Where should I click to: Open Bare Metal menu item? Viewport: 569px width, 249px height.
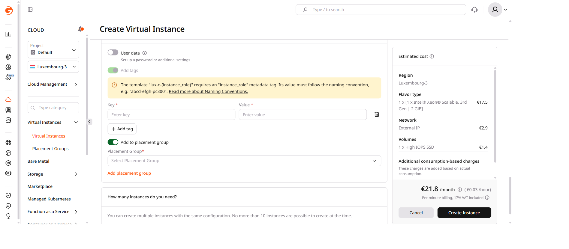point(38,161)
